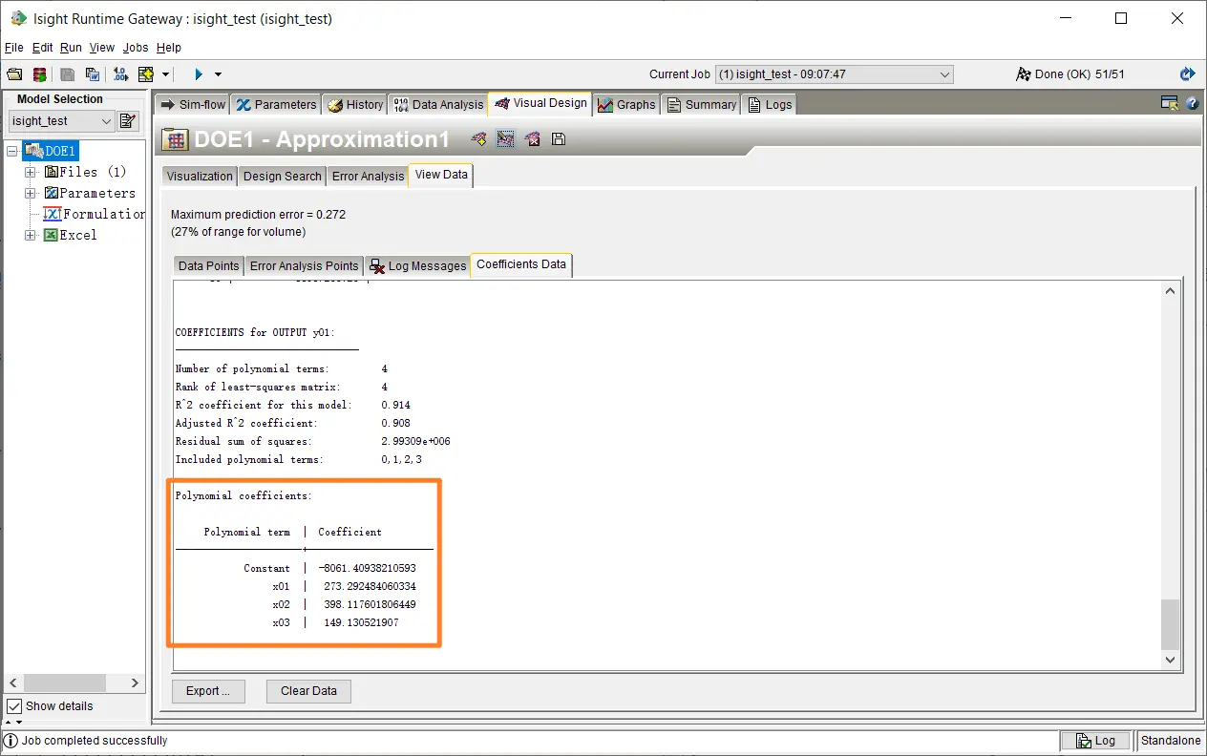Open the Model Selection isight_test dropdown
Viewport: 1207px width, 756px height.
pos(106,121)
